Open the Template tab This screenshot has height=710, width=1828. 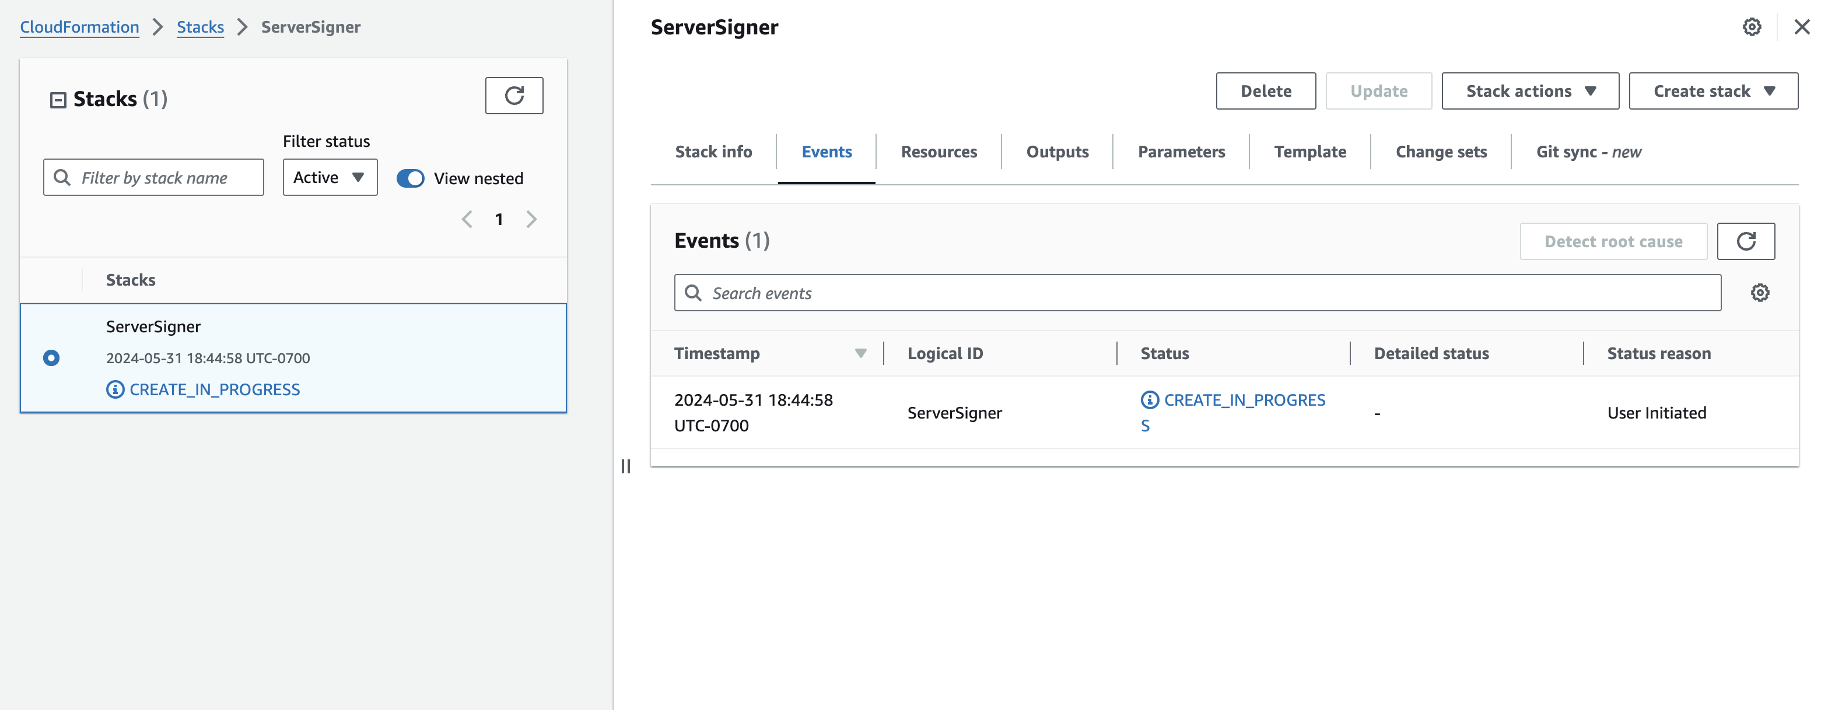(1309, 152)
